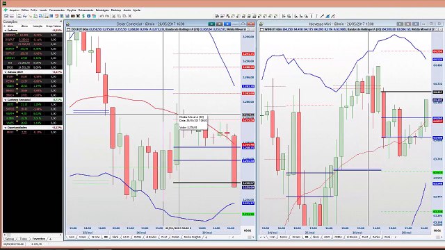
Task: Select 1 min tab on Dolar chart
Action: [x=71, y=237]
